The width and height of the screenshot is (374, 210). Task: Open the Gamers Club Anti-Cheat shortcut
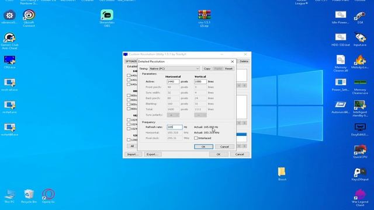click(x=9, y=37)
